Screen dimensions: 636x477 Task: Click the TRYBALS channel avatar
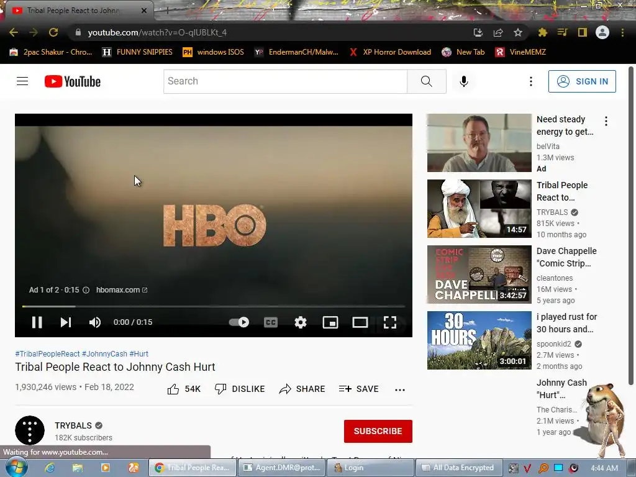coord(30,430)
